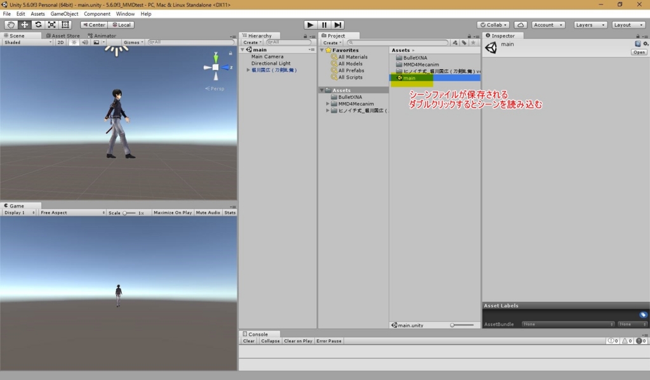650x380 pixels.
Task: Select the Rotate tool
Action: (38, 25)
